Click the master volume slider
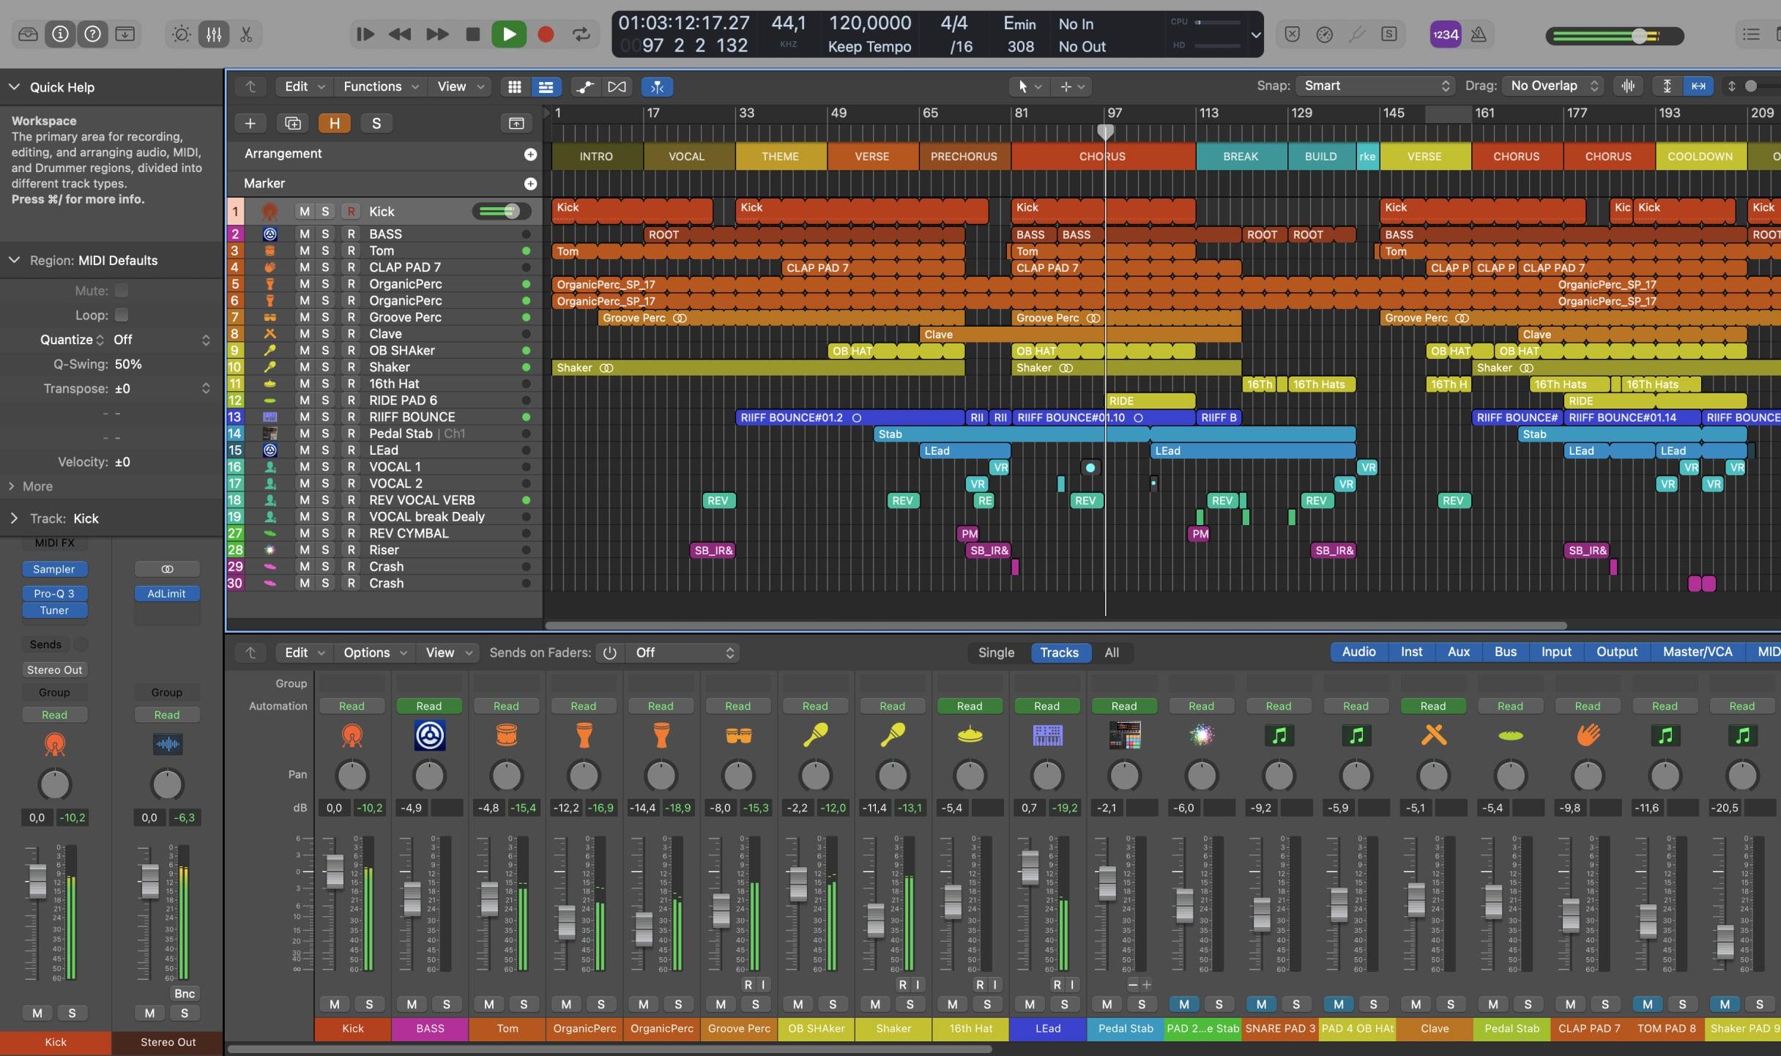Image resolution: width=1781 pixels, height=1056 pixels. pyautogui.click(x=1614, y=35)
